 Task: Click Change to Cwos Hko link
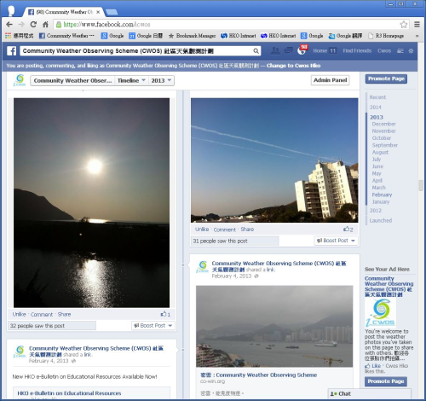[x=293, y=66]
